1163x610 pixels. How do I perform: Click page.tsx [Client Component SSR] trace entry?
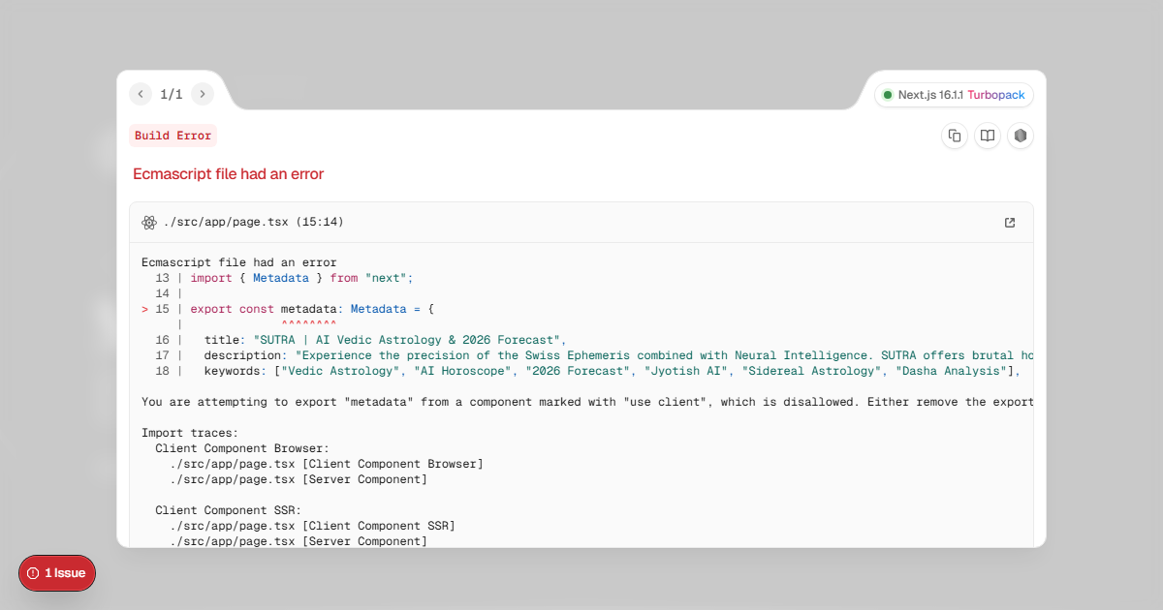point(312,526)
